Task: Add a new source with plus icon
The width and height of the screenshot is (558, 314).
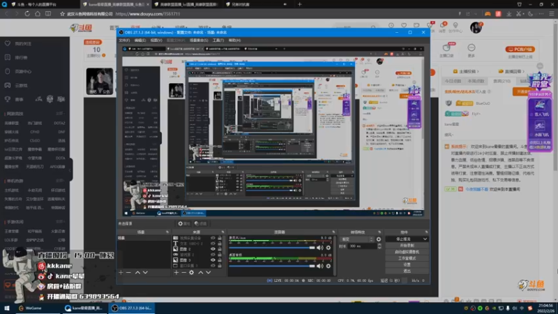Action: (x=176, y=272)
